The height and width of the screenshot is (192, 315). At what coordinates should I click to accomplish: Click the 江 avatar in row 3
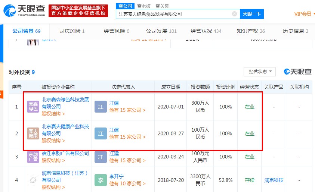(x=101, y=157)
